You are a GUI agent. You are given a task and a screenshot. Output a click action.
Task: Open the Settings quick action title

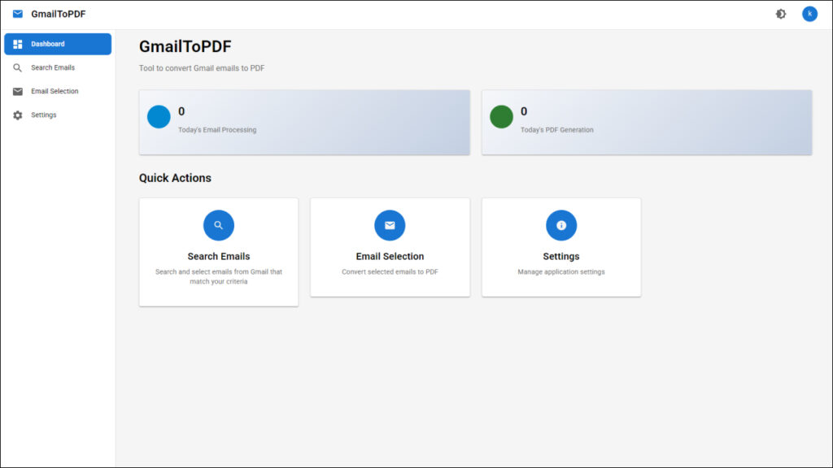(561, 256)
